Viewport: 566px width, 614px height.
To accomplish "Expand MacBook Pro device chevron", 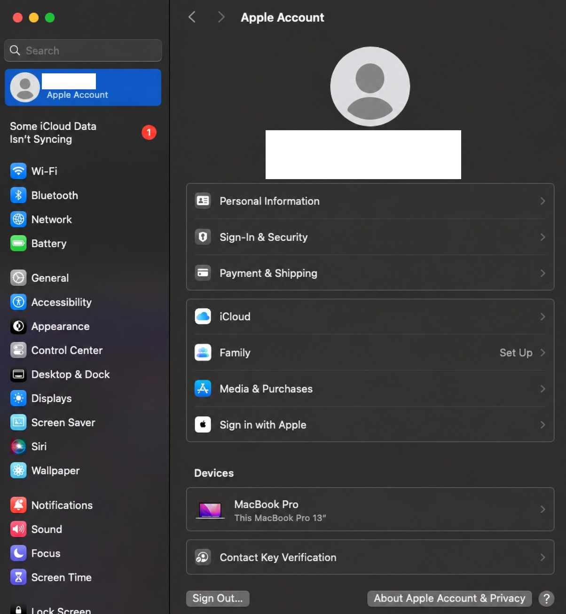I will coord(542,509).
